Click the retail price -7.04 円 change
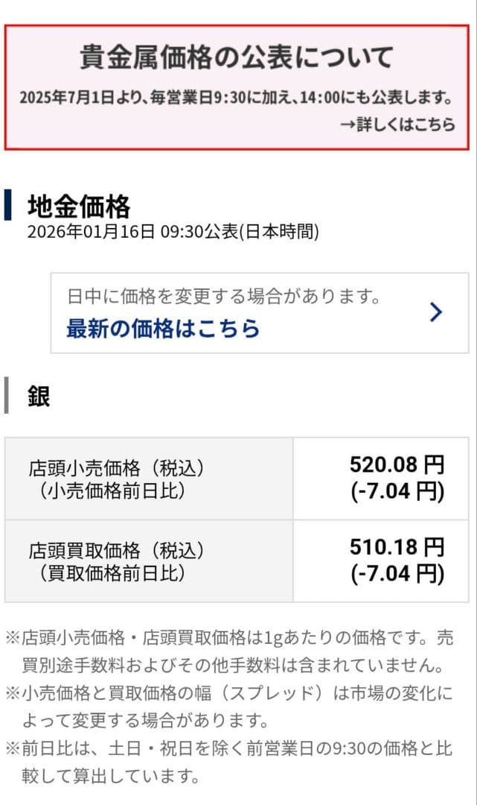The width and height of the screenshot is (477, 805). pyautogui.click(x=397, y=492)
